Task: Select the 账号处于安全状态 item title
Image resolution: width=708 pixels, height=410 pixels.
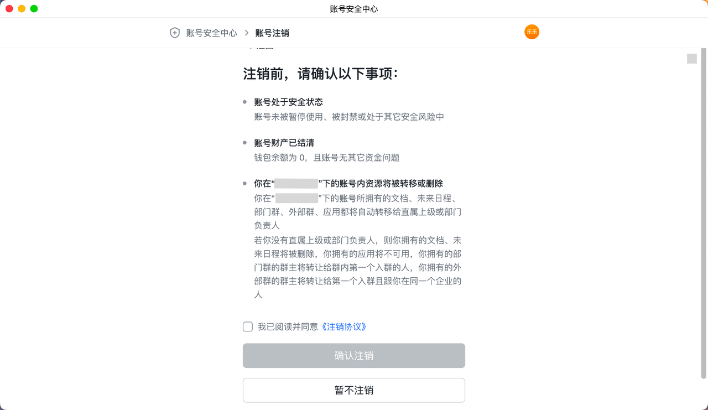Action: pos(288,102)
